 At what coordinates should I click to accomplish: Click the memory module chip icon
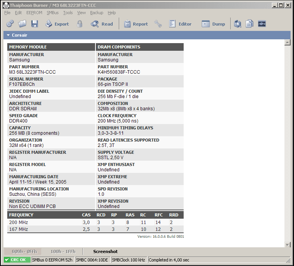[x=262, y=24]
